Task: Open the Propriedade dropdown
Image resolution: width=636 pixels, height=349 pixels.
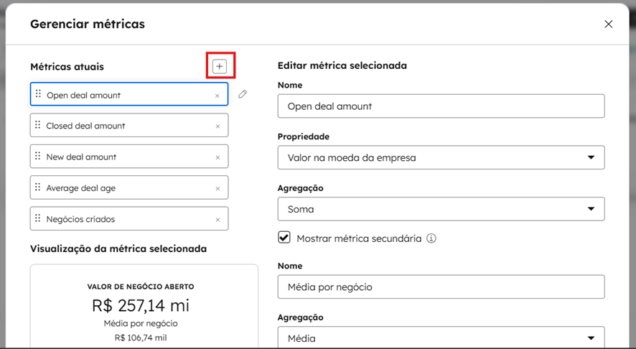Action: pyautogui.click(x=441, y=157)
